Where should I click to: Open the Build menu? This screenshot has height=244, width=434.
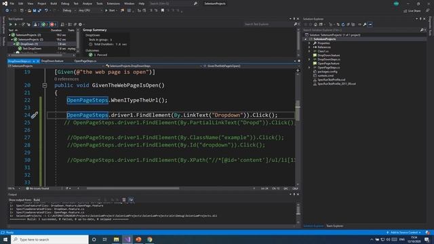(54, 3)
